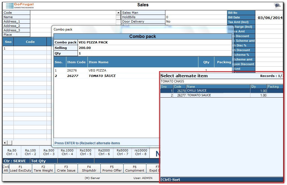Click the Item Code column header
Viewport: 287px width, 185px height.
(76, 62)
